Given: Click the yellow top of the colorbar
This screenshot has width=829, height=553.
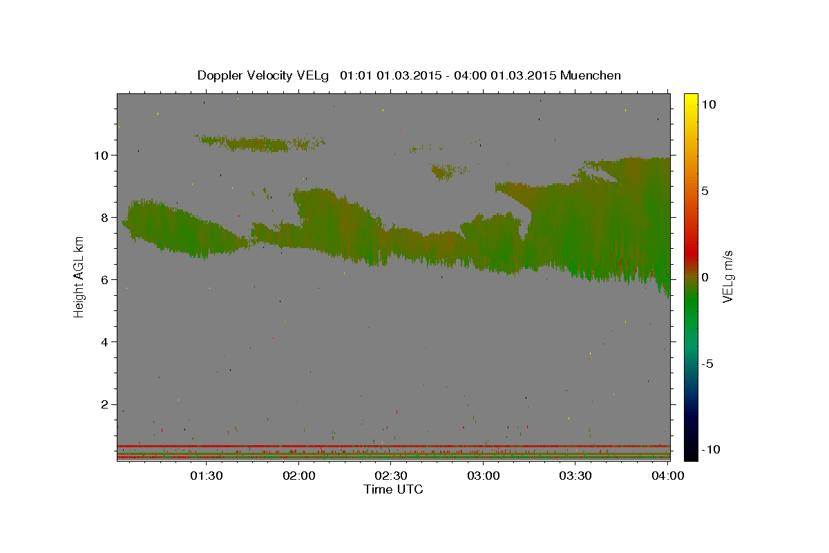Looking at the screenshot, I should (690, 100).
